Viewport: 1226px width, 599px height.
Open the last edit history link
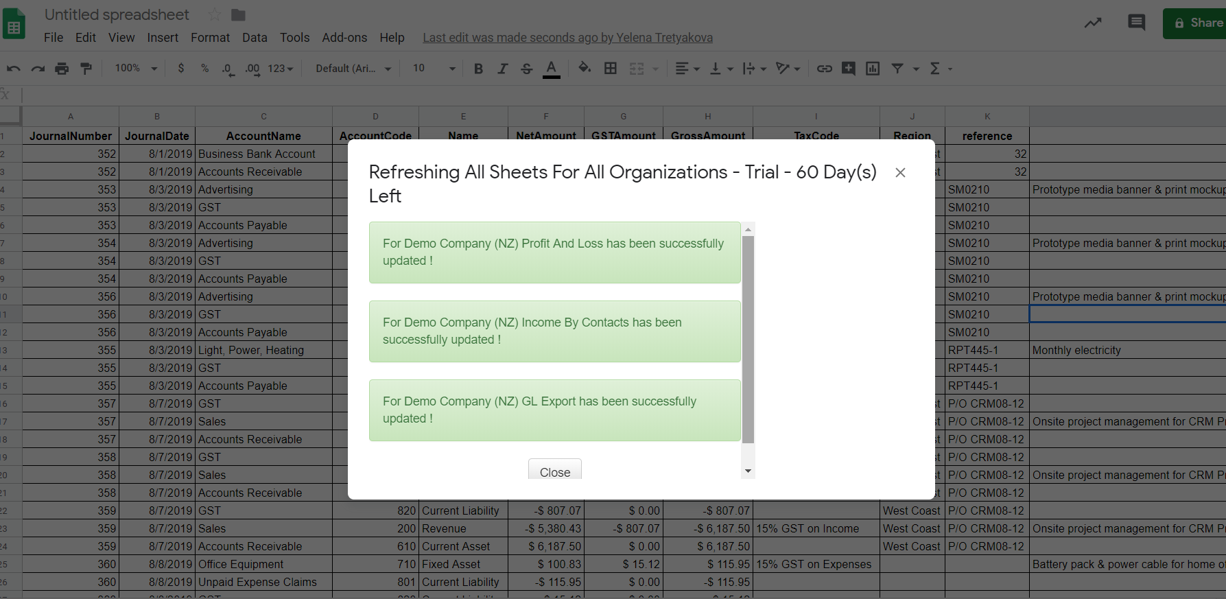click(567, 38)
